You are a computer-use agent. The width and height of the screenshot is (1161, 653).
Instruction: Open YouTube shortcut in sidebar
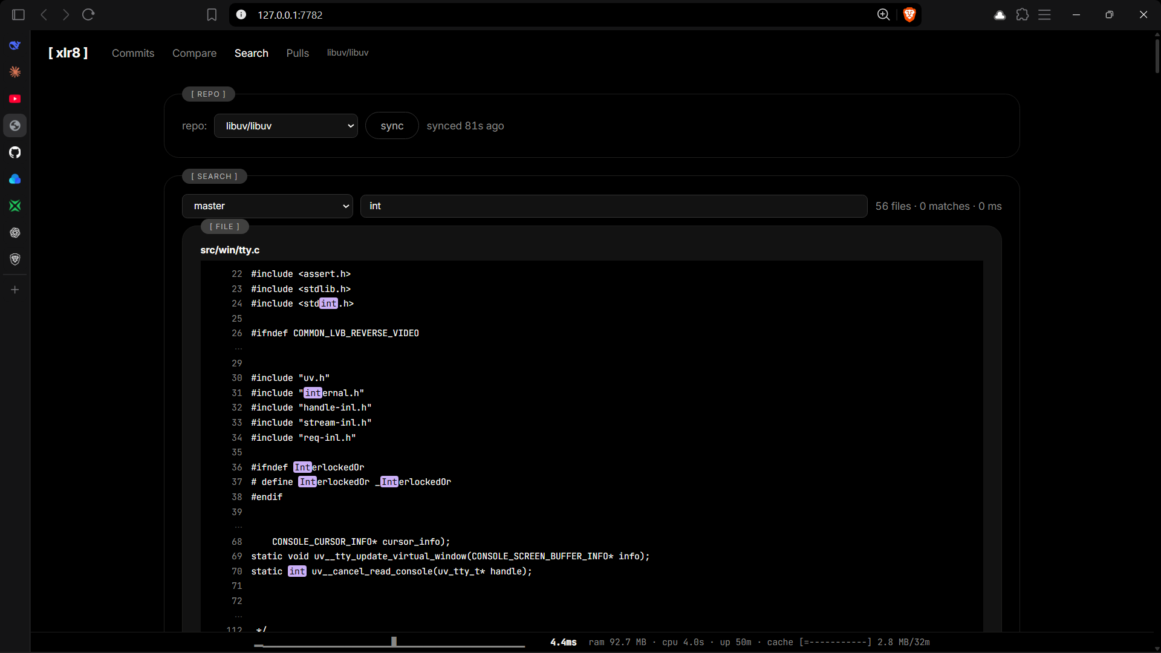15,99
